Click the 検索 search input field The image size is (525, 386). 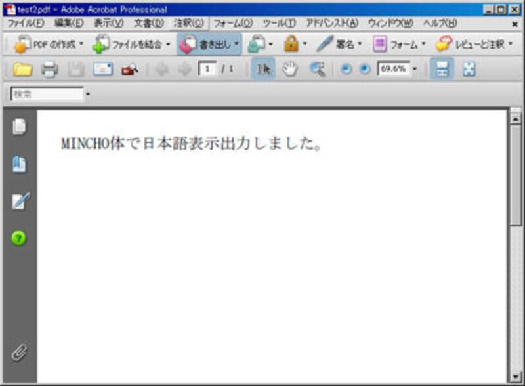(x=47, y=94)
